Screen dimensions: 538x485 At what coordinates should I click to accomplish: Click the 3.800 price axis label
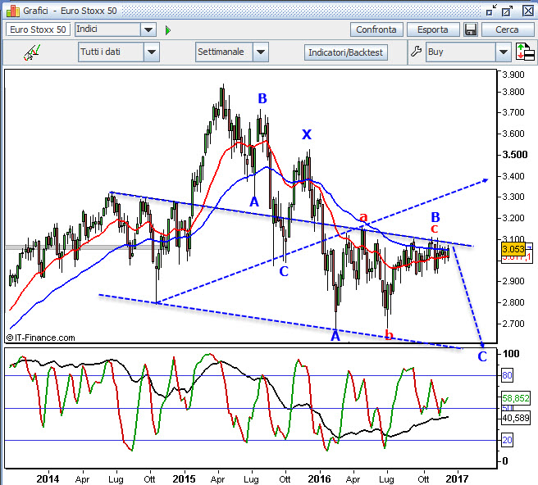[x=513, y=92]
